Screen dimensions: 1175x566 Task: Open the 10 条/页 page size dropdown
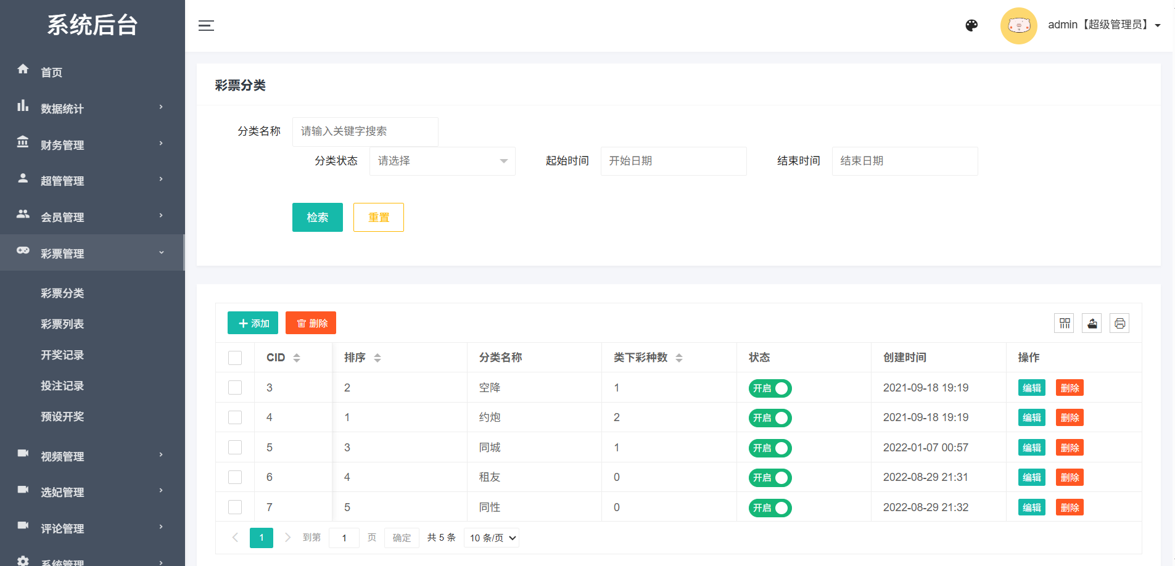[492, 538]
